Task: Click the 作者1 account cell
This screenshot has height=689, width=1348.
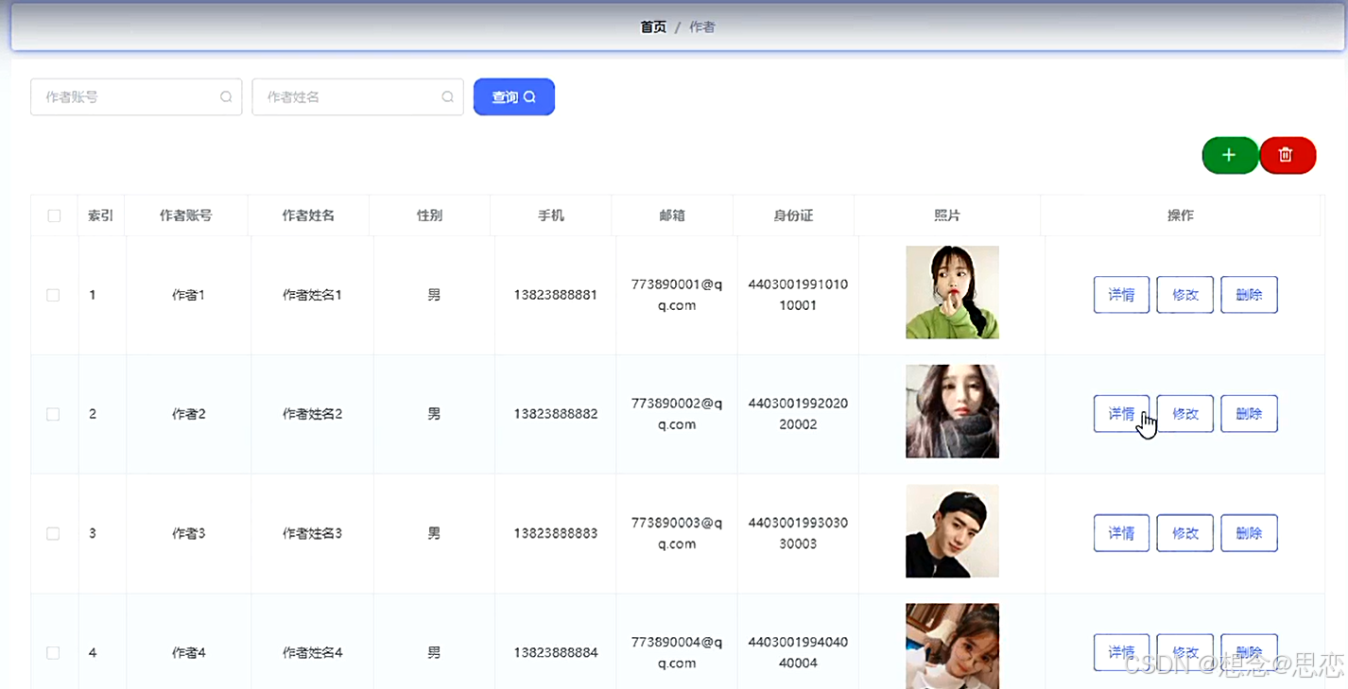Action: 189,295
